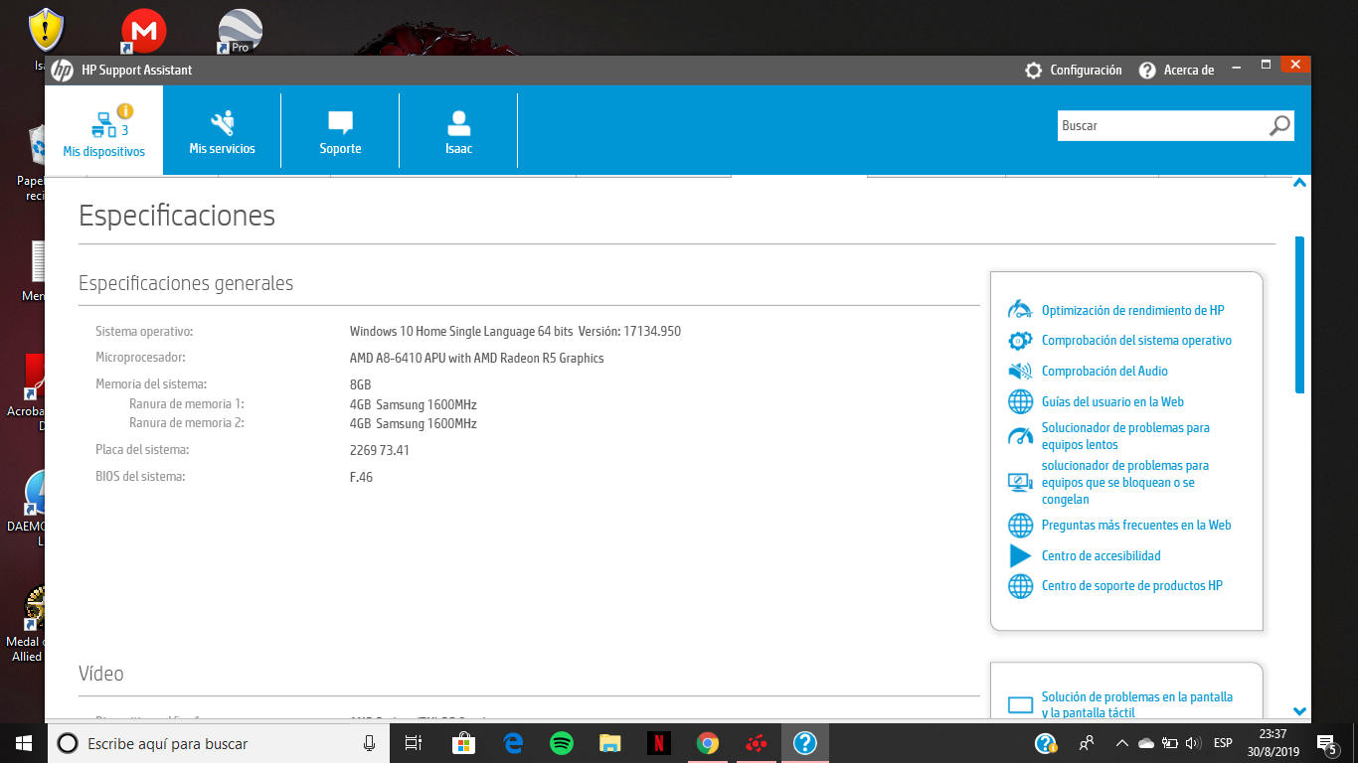This screenshot has width=1358, height=763.
Task: Click Solucionador de problemas para equipos lentos
Action: tap(1124, 436)
